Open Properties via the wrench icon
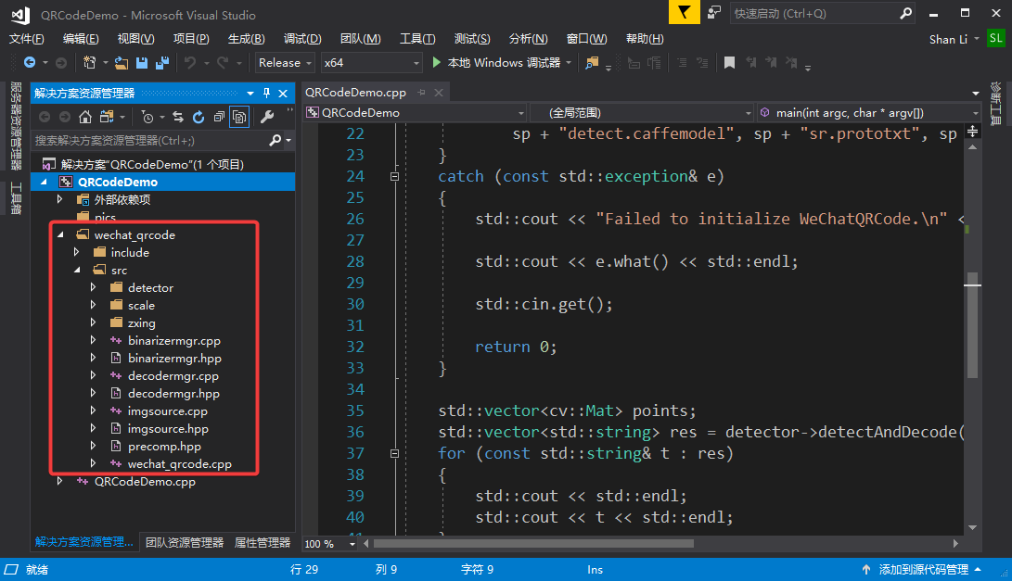The image size is (1012, 581). pyautogui.click(x=266, y=117)
